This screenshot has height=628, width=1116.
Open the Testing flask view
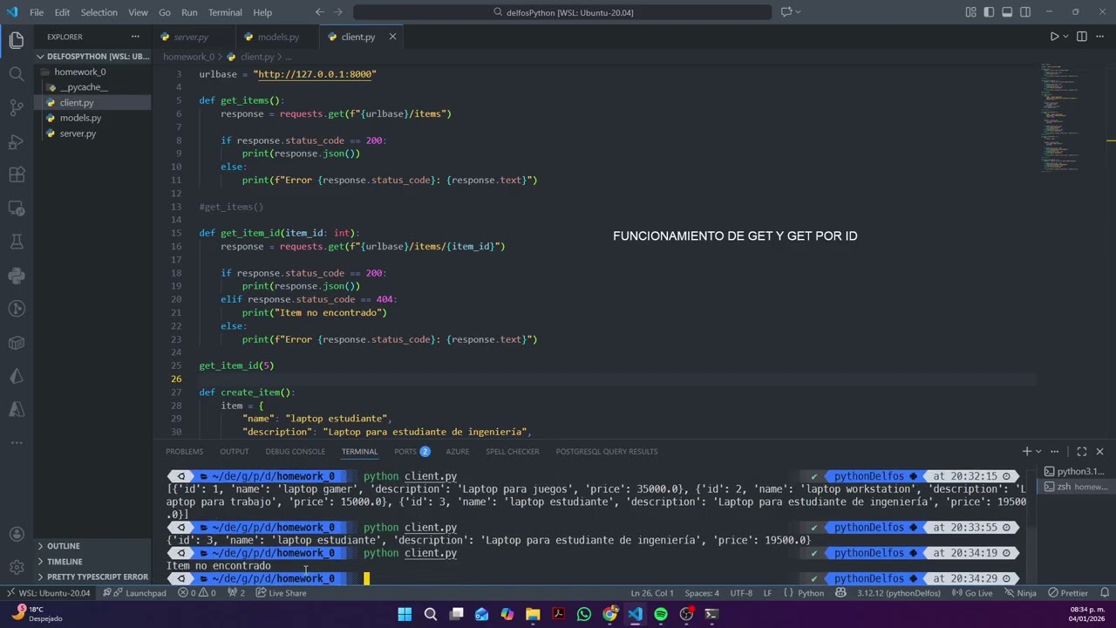[x=17, y=242]
